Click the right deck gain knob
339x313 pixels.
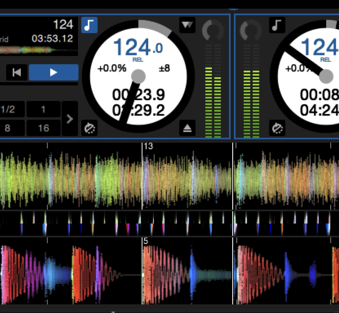[x=251, y=30]
